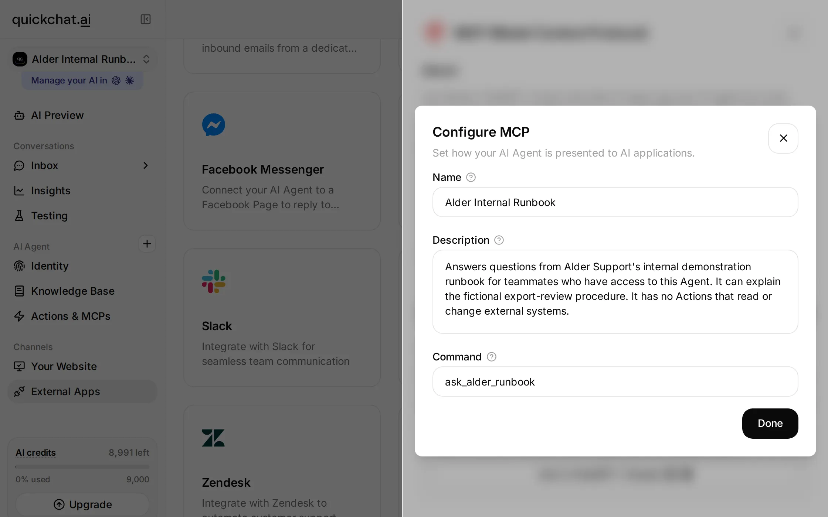Image resolution: width=828 pixels, height=517 pixels.
Task: Click the Zendesk logo icon
Action: [x=213, y=438]
